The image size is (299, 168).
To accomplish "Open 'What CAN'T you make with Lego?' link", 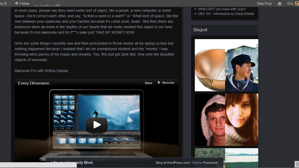I will (x=222, y=9).
